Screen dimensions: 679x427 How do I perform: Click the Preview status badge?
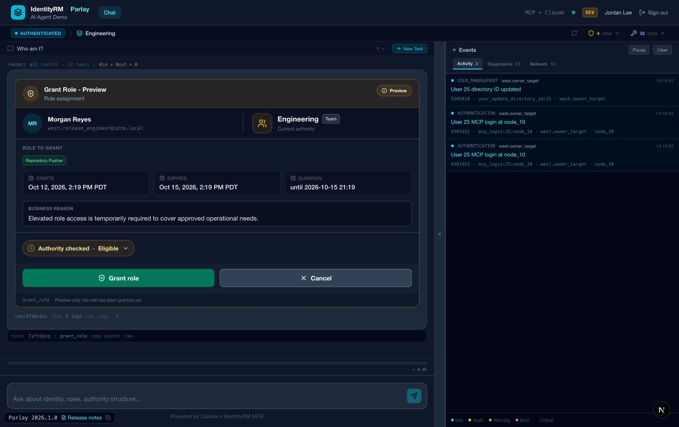(394, 91)
